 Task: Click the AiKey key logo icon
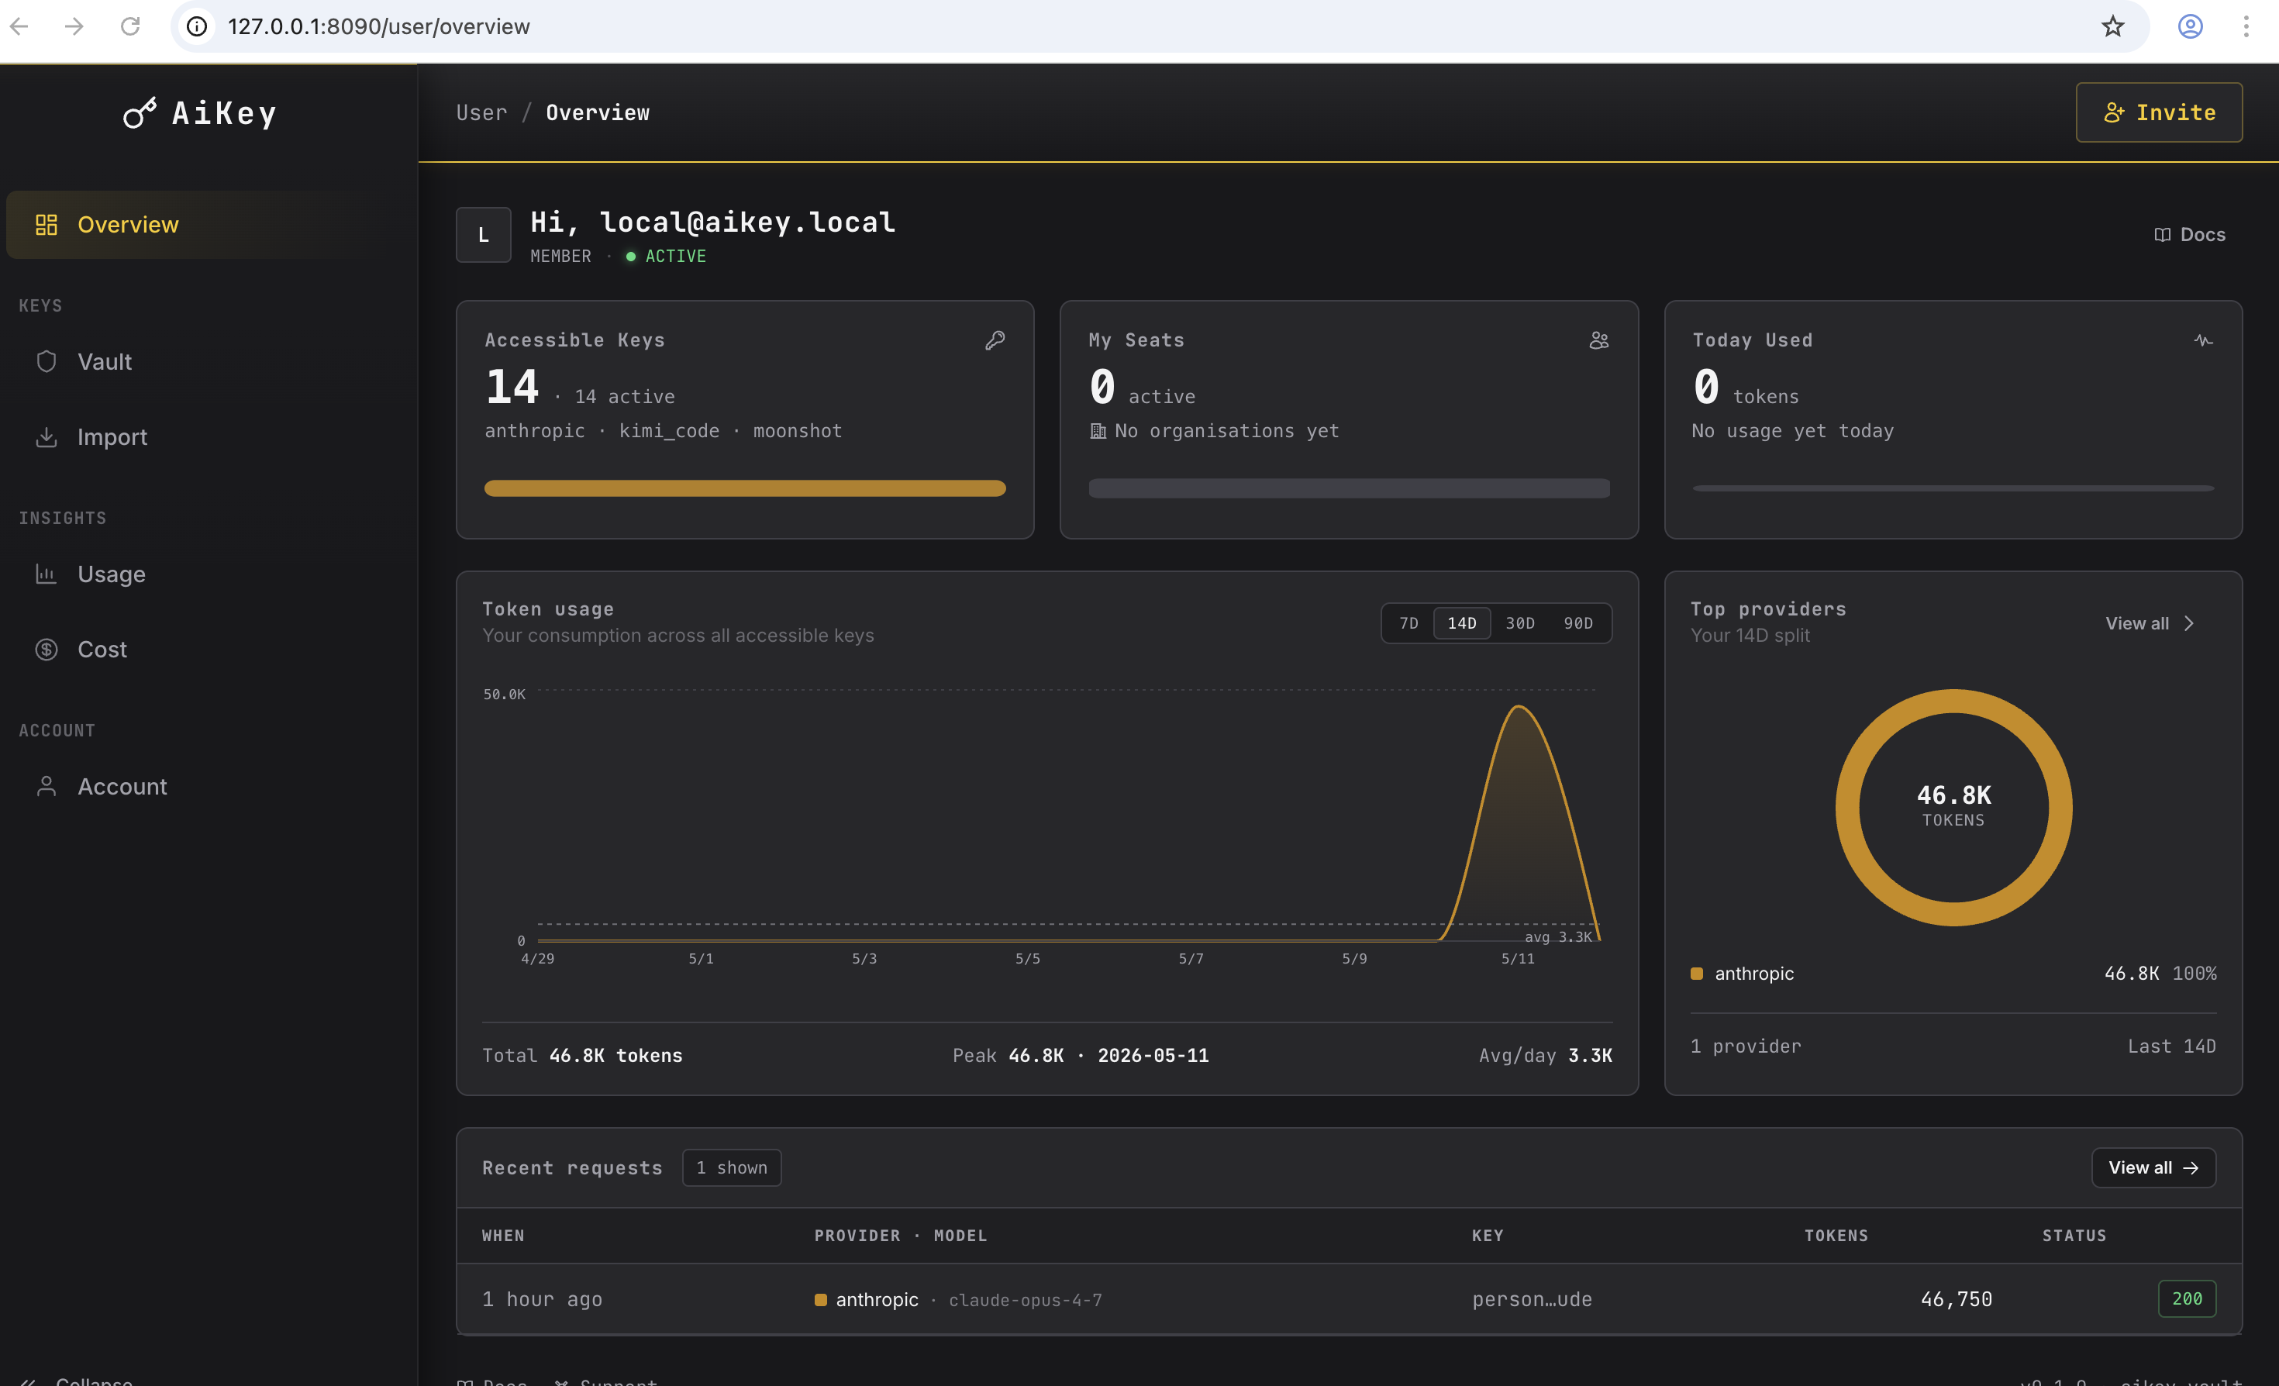tap(140, 113)
